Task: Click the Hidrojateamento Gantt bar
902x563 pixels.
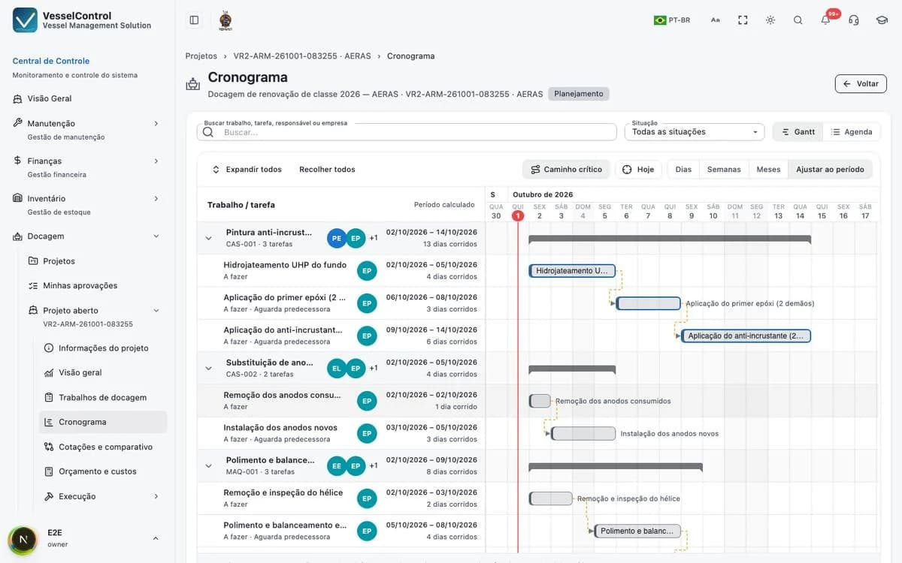Action: click(572, 271)
